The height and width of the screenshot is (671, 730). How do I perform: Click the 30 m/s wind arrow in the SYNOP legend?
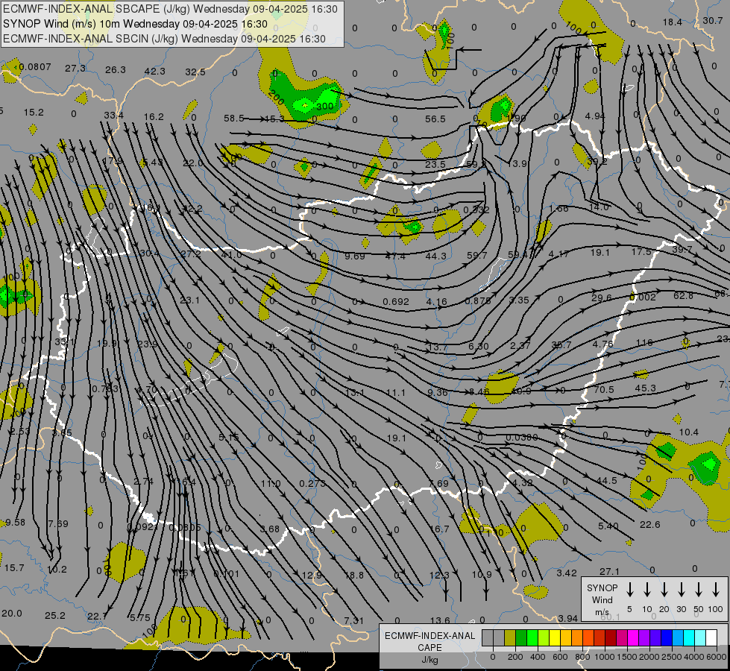pyautogui.click(x=681, y=590)
